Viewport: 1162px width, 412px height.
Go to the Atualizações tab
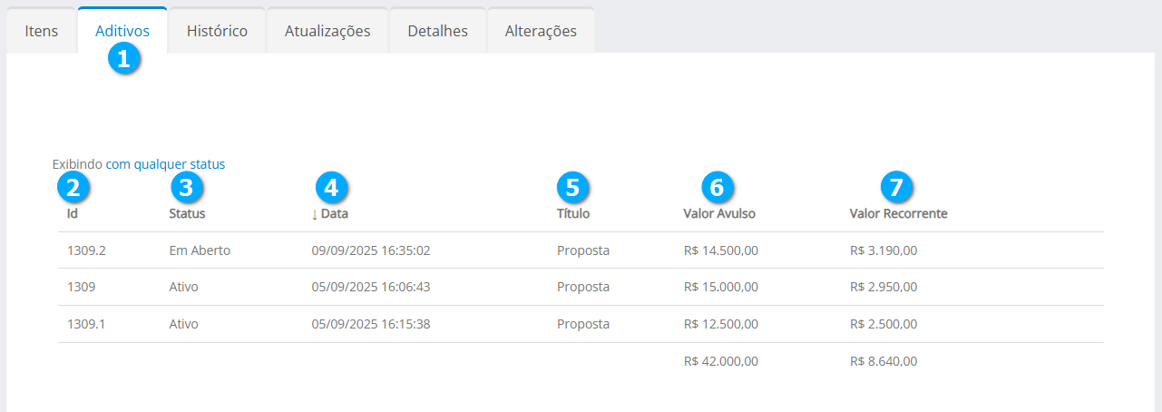(x=327, y=31)
